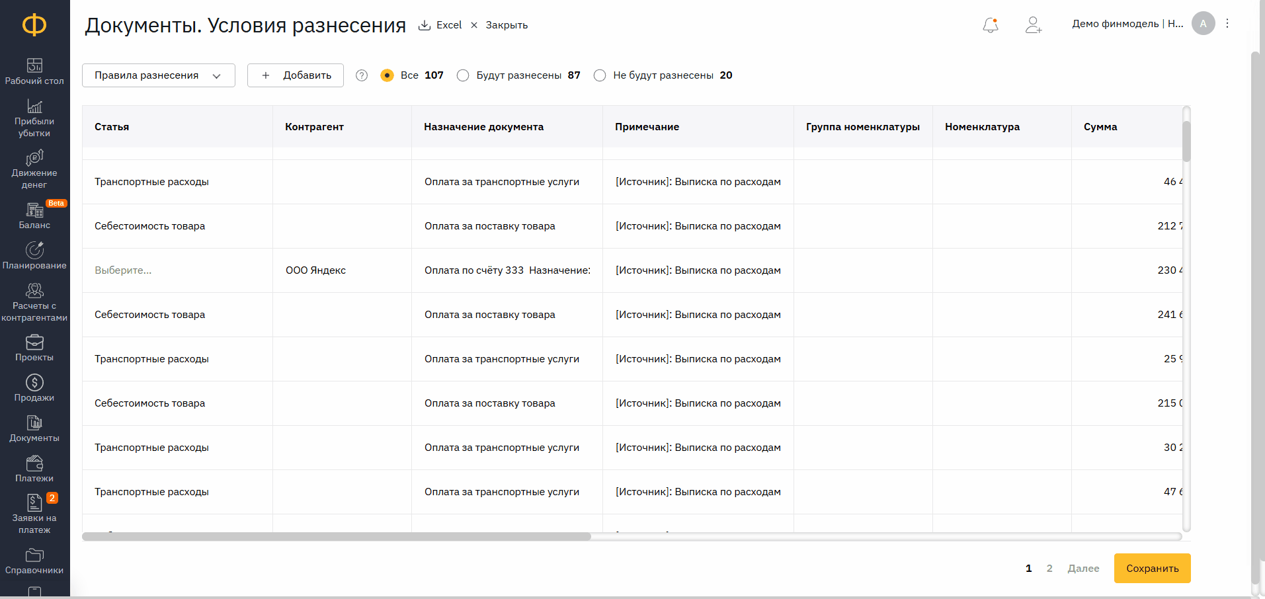This screenshot has width=1265, height=599.
Task: Click the Сохранить button
Action: [x=1152, y=569]
